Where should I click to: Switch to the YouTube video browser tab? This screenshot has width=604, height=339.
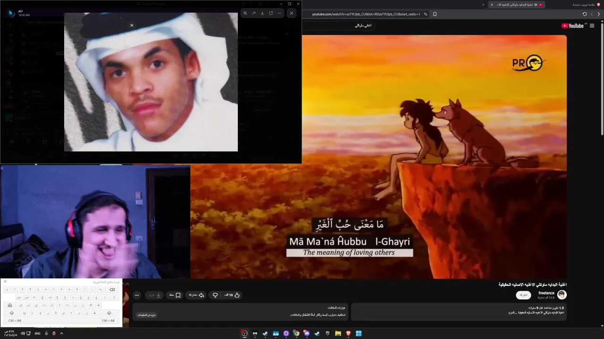point(517,5)
